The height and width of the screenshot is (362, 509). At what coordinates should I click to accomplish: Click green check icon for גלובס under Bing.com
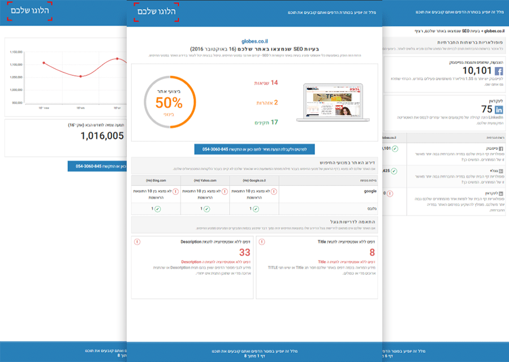157,209
